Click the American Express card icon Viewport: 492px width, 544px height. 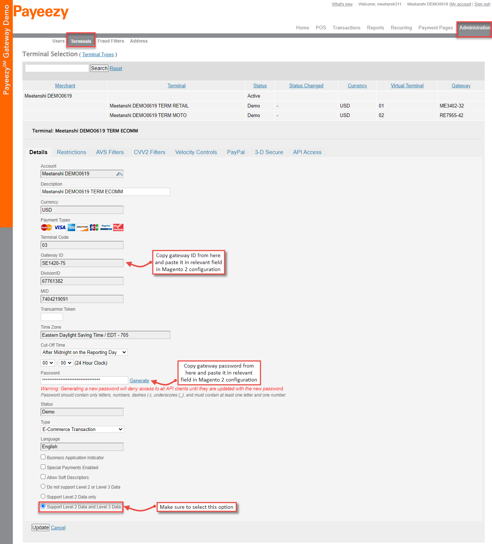(71, 227)
